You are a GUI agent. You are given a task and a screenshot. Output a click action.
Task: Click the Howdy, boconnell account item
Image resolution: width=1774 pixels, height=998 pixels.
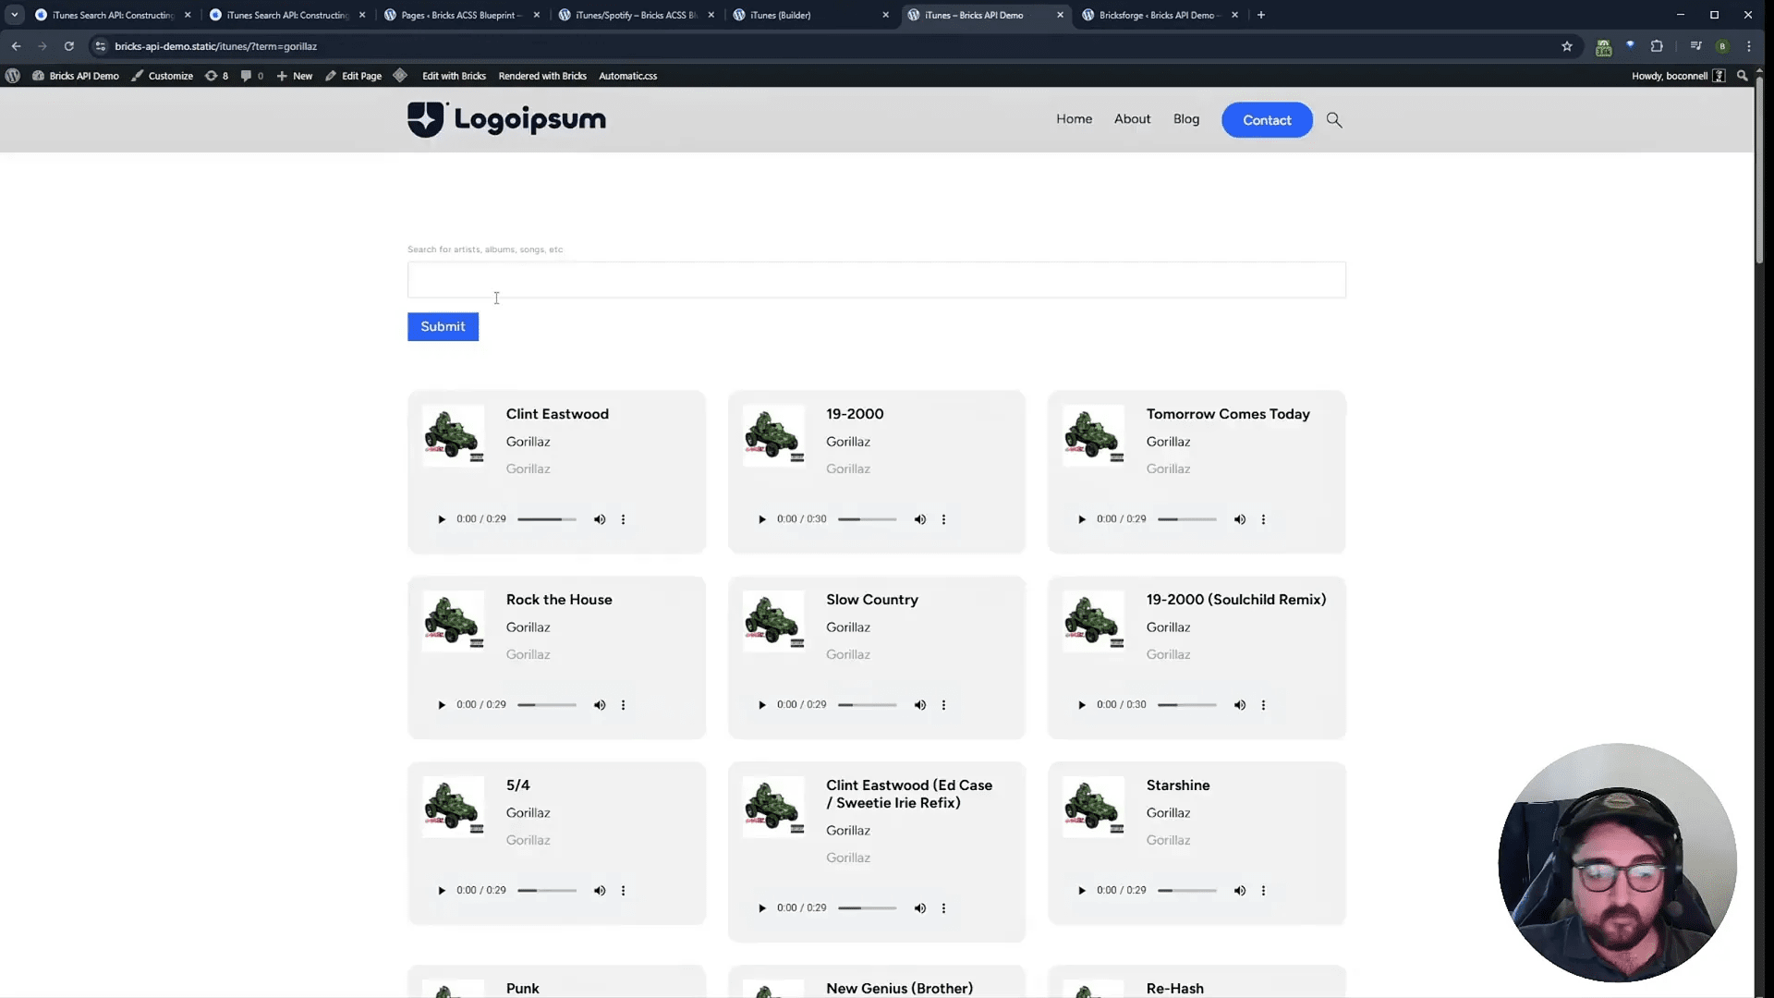click(x=1678, y=76)
